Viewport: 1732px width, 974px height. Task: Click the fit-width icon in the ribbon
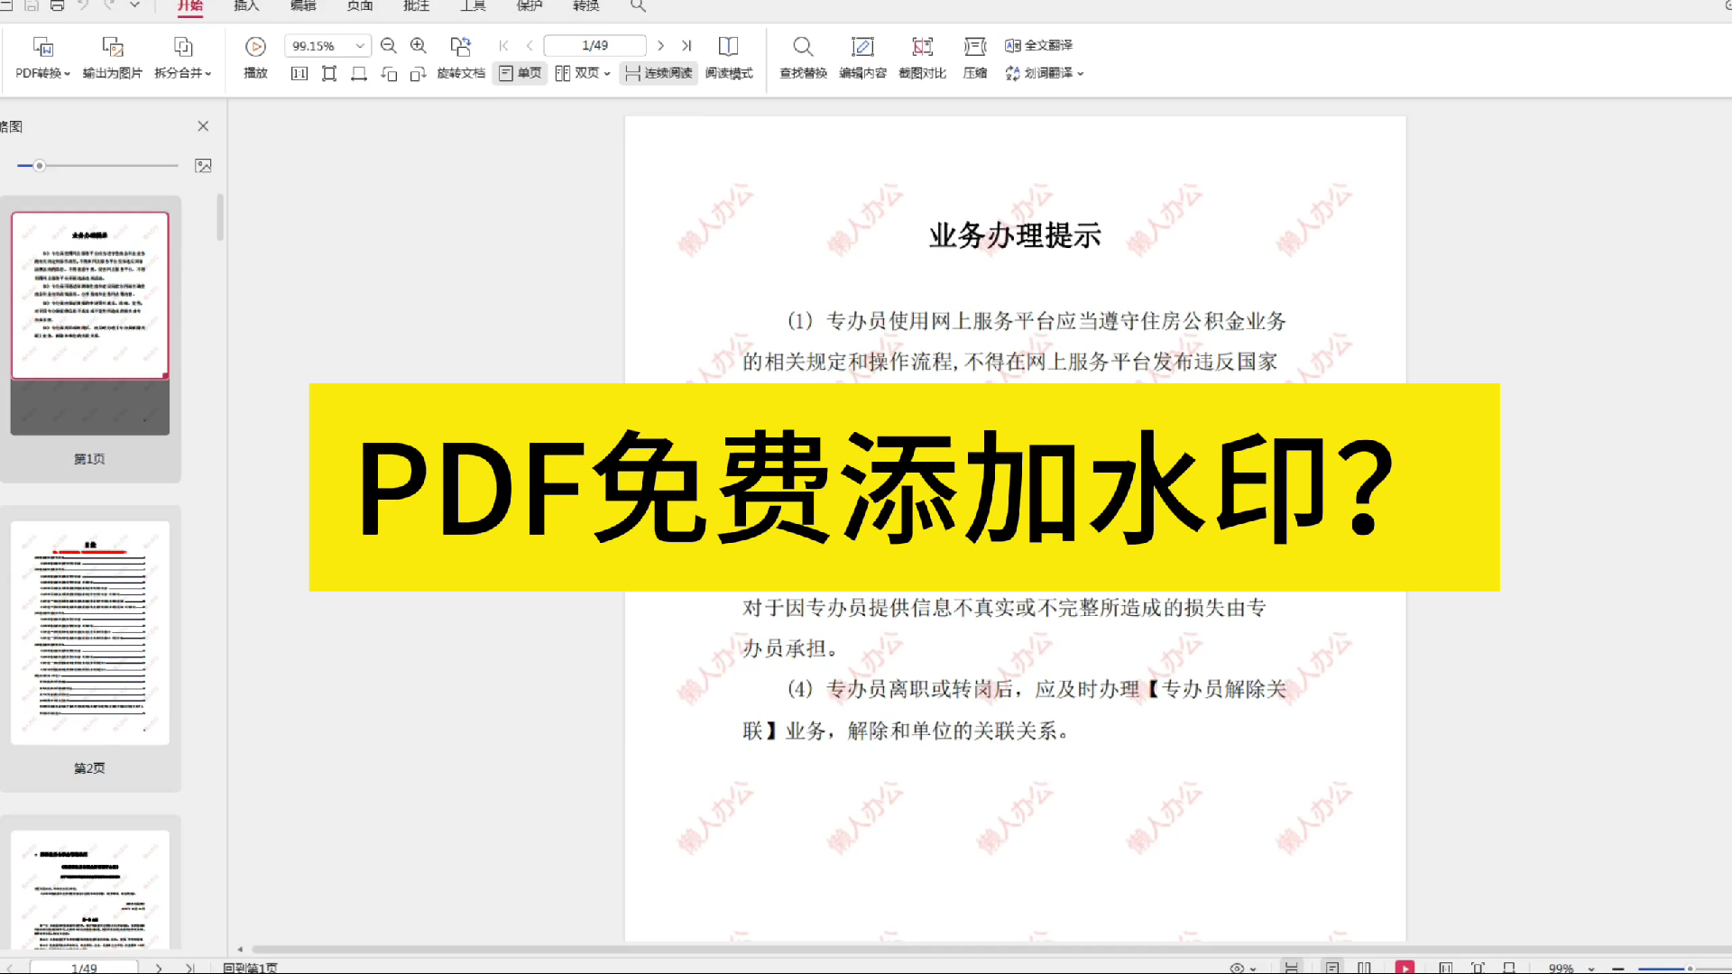(359, 74)
